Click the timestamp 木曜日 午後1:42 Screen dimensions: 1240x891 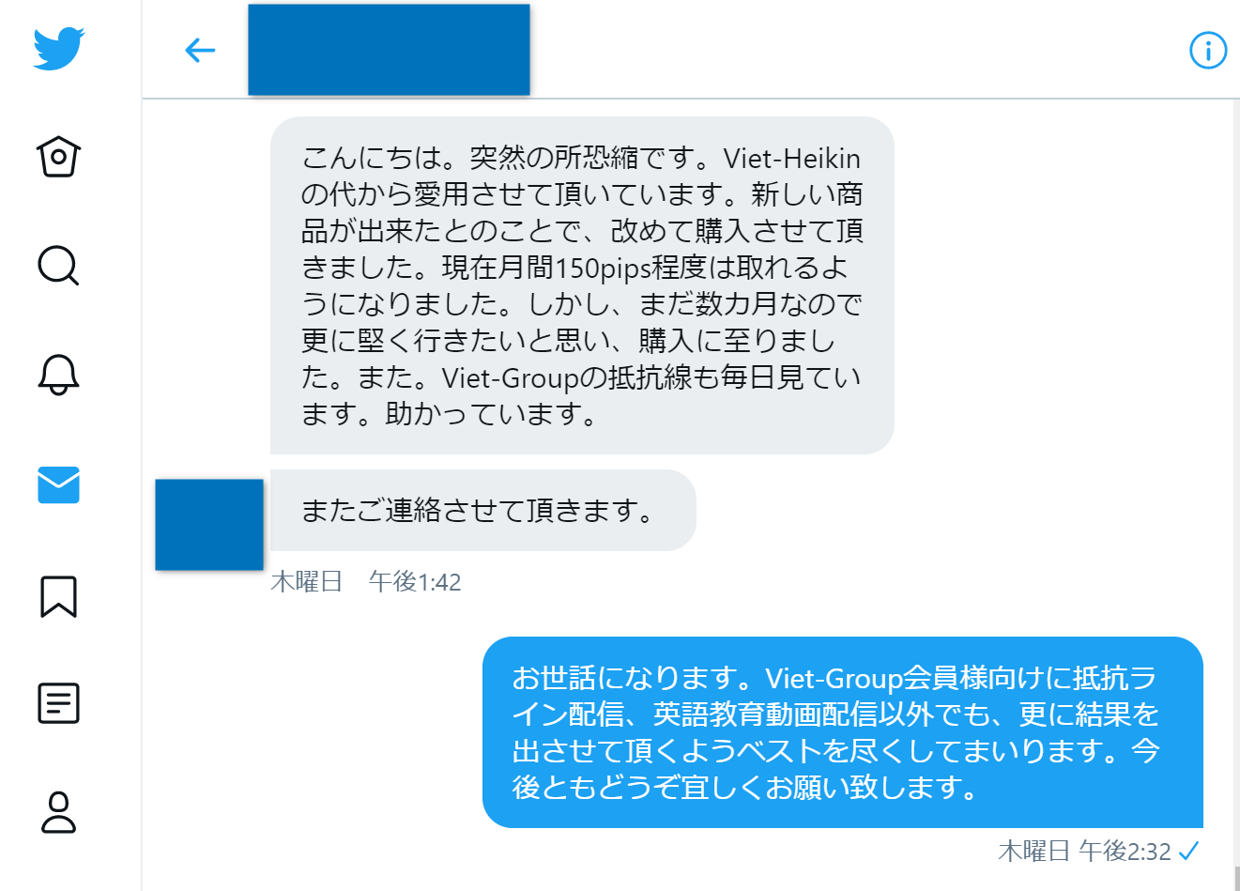coord(366,582)
